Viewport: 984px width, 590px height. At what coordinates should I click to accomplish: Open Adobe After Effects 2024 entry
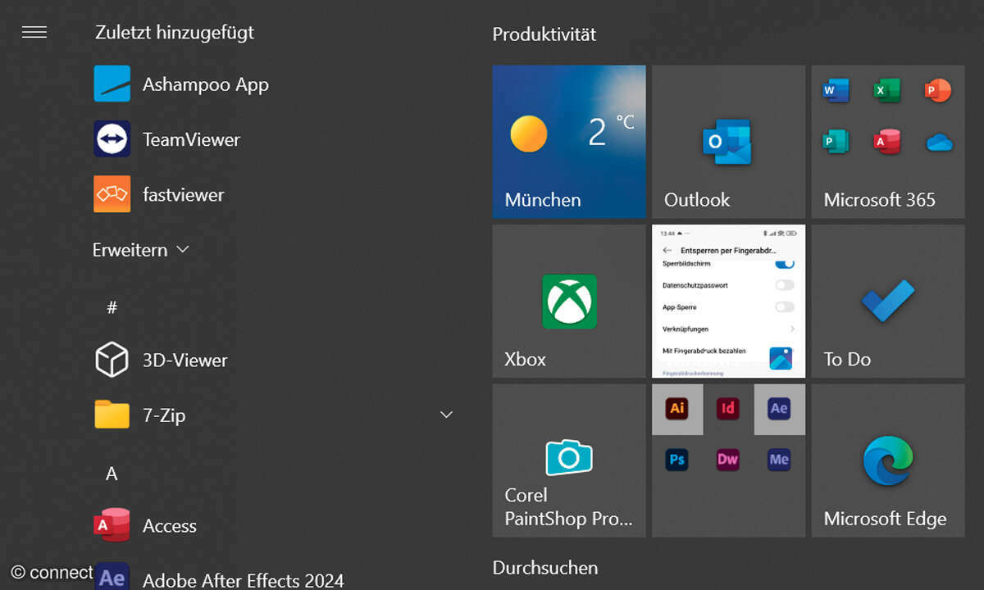tap(219, 579)
